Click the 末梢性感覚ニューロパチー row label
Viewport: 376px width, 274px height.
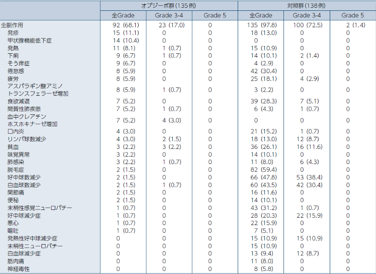pyautogui.click(x=35, y=208)
